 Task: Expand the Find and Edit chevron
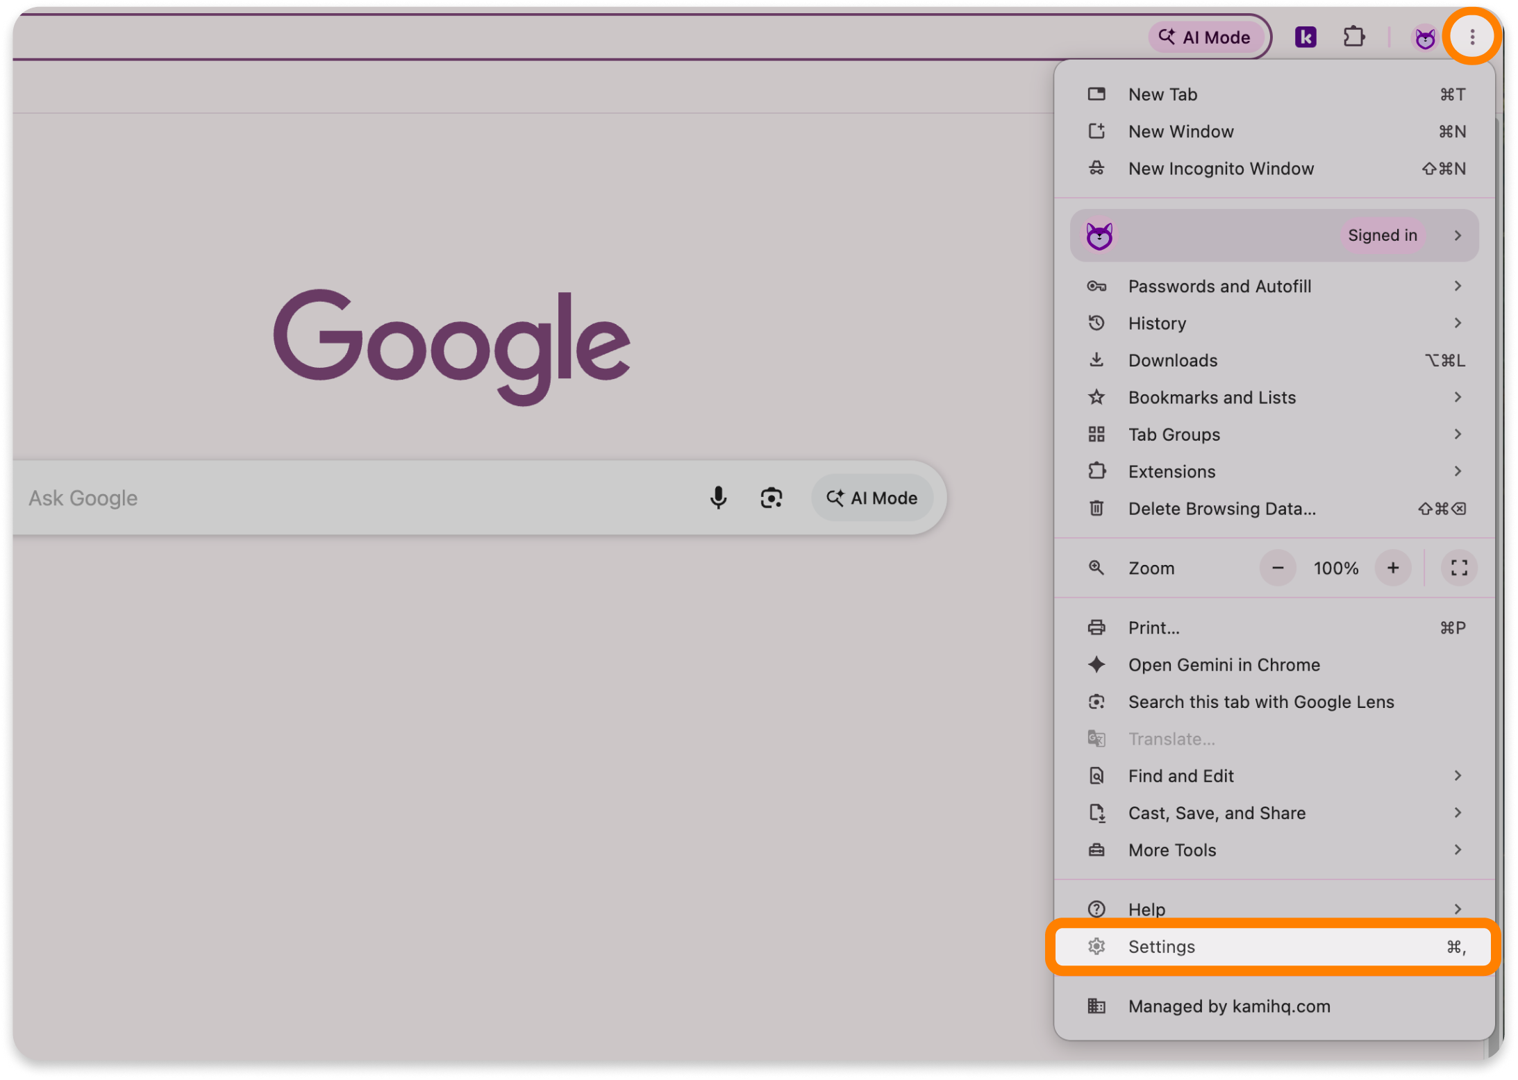click(1458, 775)
